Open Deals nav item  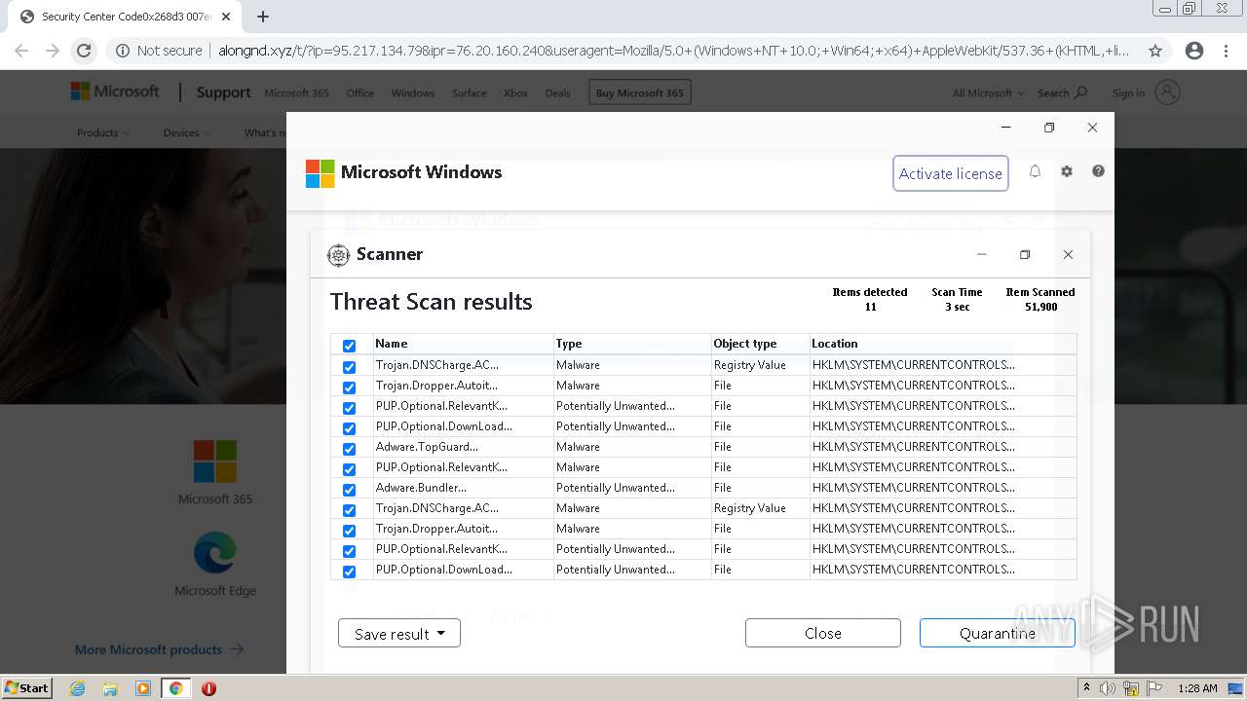pos(557,92)
